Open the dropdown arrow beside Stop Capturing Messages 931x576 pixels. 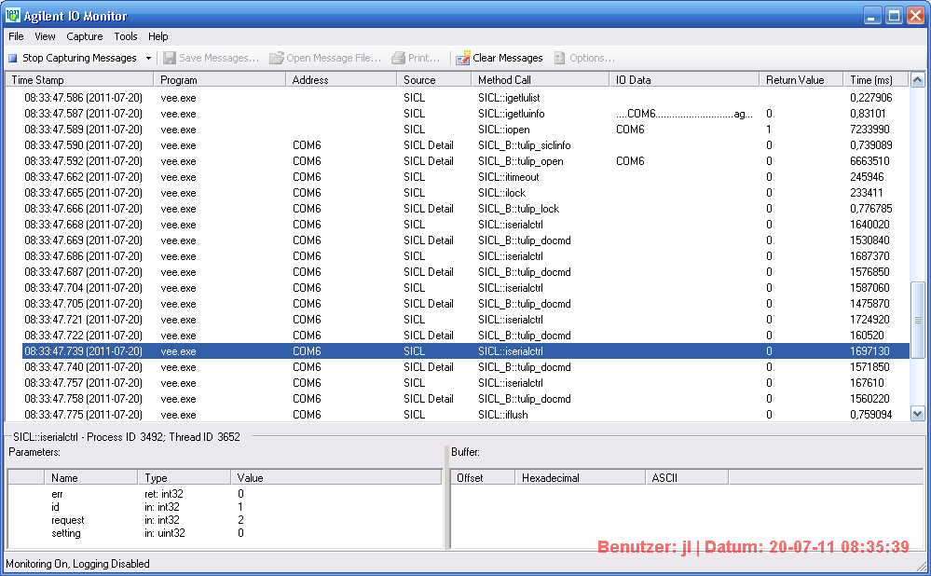point(148,58)
